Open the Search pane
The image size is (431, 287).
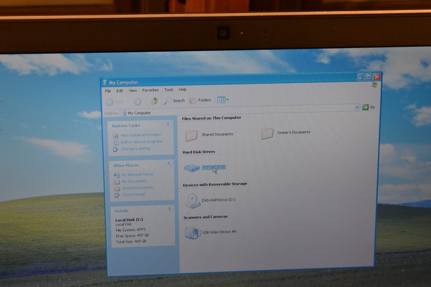click(x=174, y=101)
